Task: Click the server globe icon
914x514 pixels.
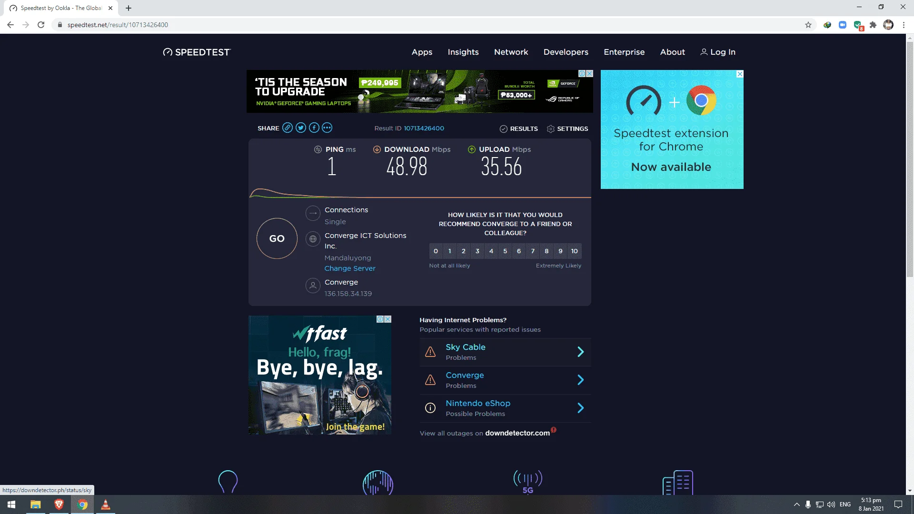Action: coord(313,239)
